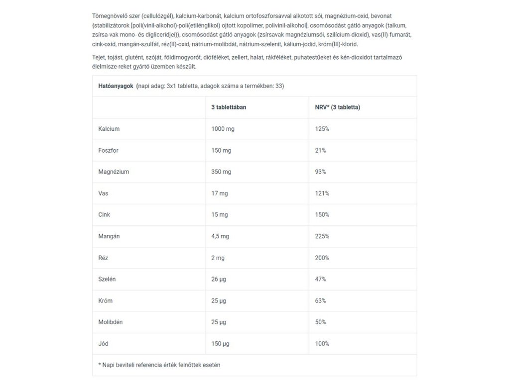The height and width of the screenshot is (382, 510).
Task: Click the "3 tablettában" column header
Action: 229,107
